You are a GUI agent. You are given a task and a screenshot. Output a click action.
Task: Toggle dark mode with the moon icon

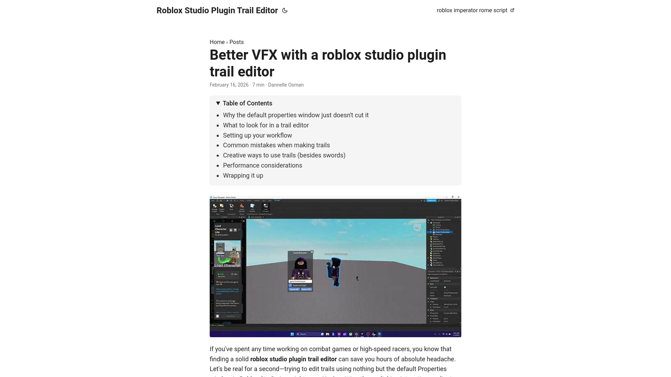point(285,10)
